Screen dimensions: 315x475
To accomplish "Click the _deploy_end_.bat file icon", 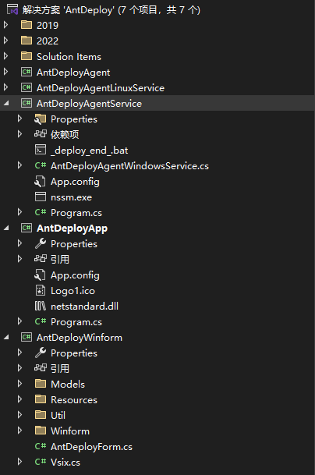I will click(x=41, y=150).
